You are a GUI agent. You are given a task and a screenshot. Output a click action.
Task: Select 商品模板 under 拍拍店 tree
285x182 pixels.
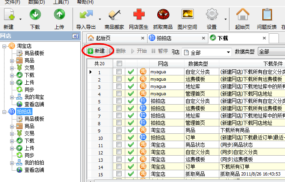(x=34, y=119)
